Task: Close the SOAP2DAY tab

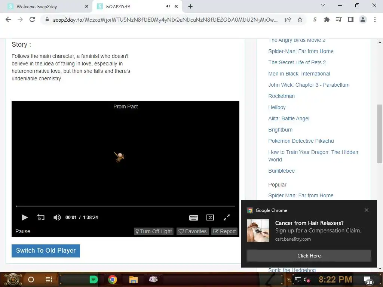Action: [x=176, y=7]
